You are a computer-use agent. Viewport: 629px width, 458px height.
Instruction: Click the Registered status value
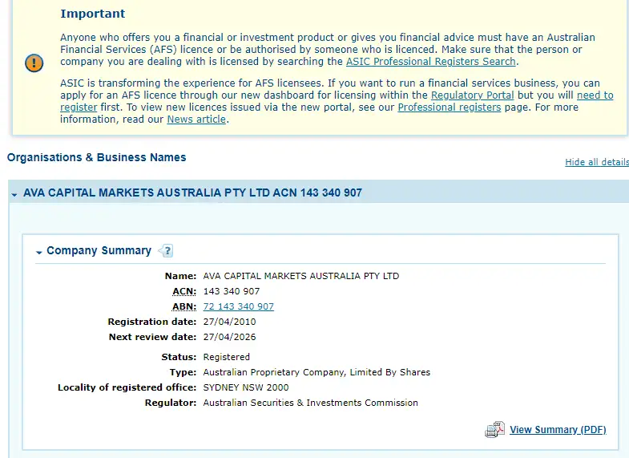tap(226, 357)
